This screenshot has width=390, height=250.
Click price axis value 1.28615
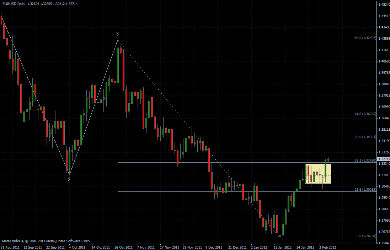pyautogui.click(x=384, y=209)
